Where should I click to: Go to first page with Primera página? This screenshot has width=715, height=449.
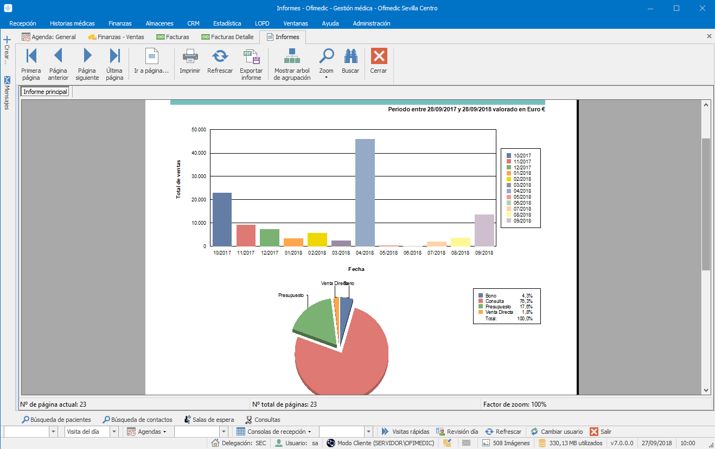click(x=31, y=56)
